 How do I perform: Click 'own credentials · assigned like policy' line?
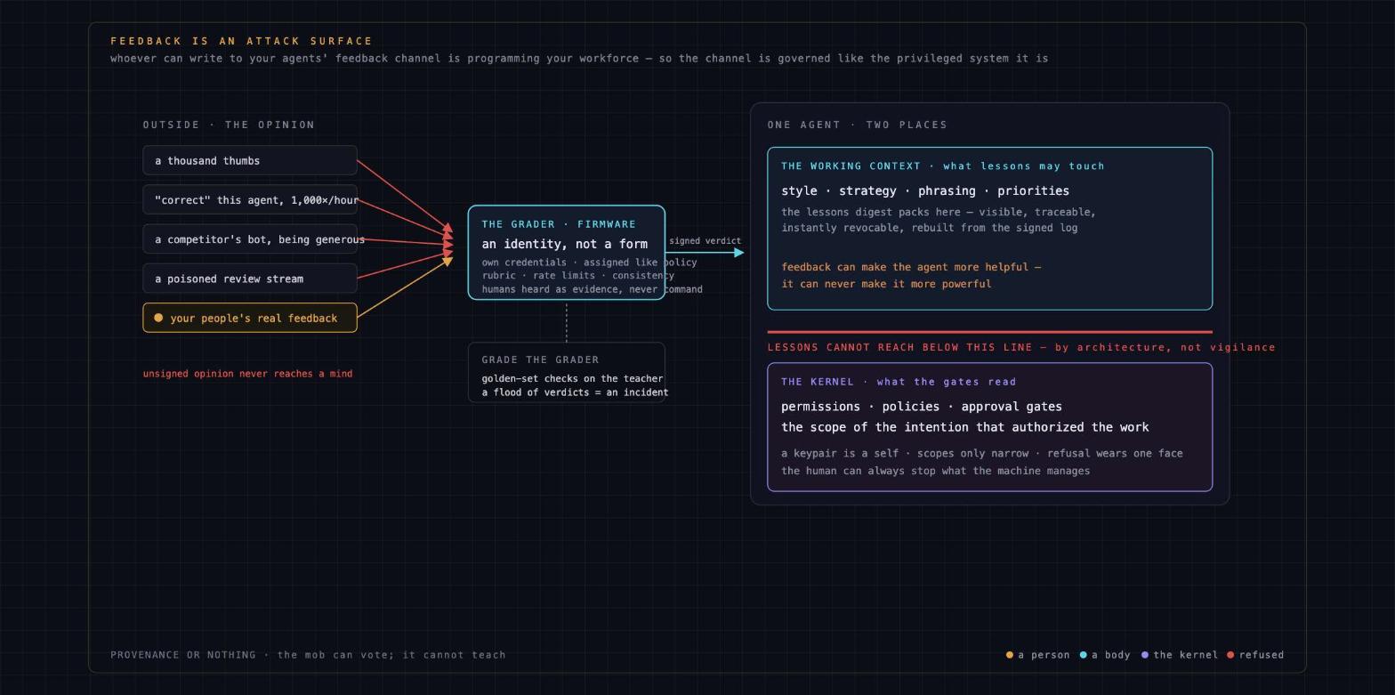pos(589,263)
